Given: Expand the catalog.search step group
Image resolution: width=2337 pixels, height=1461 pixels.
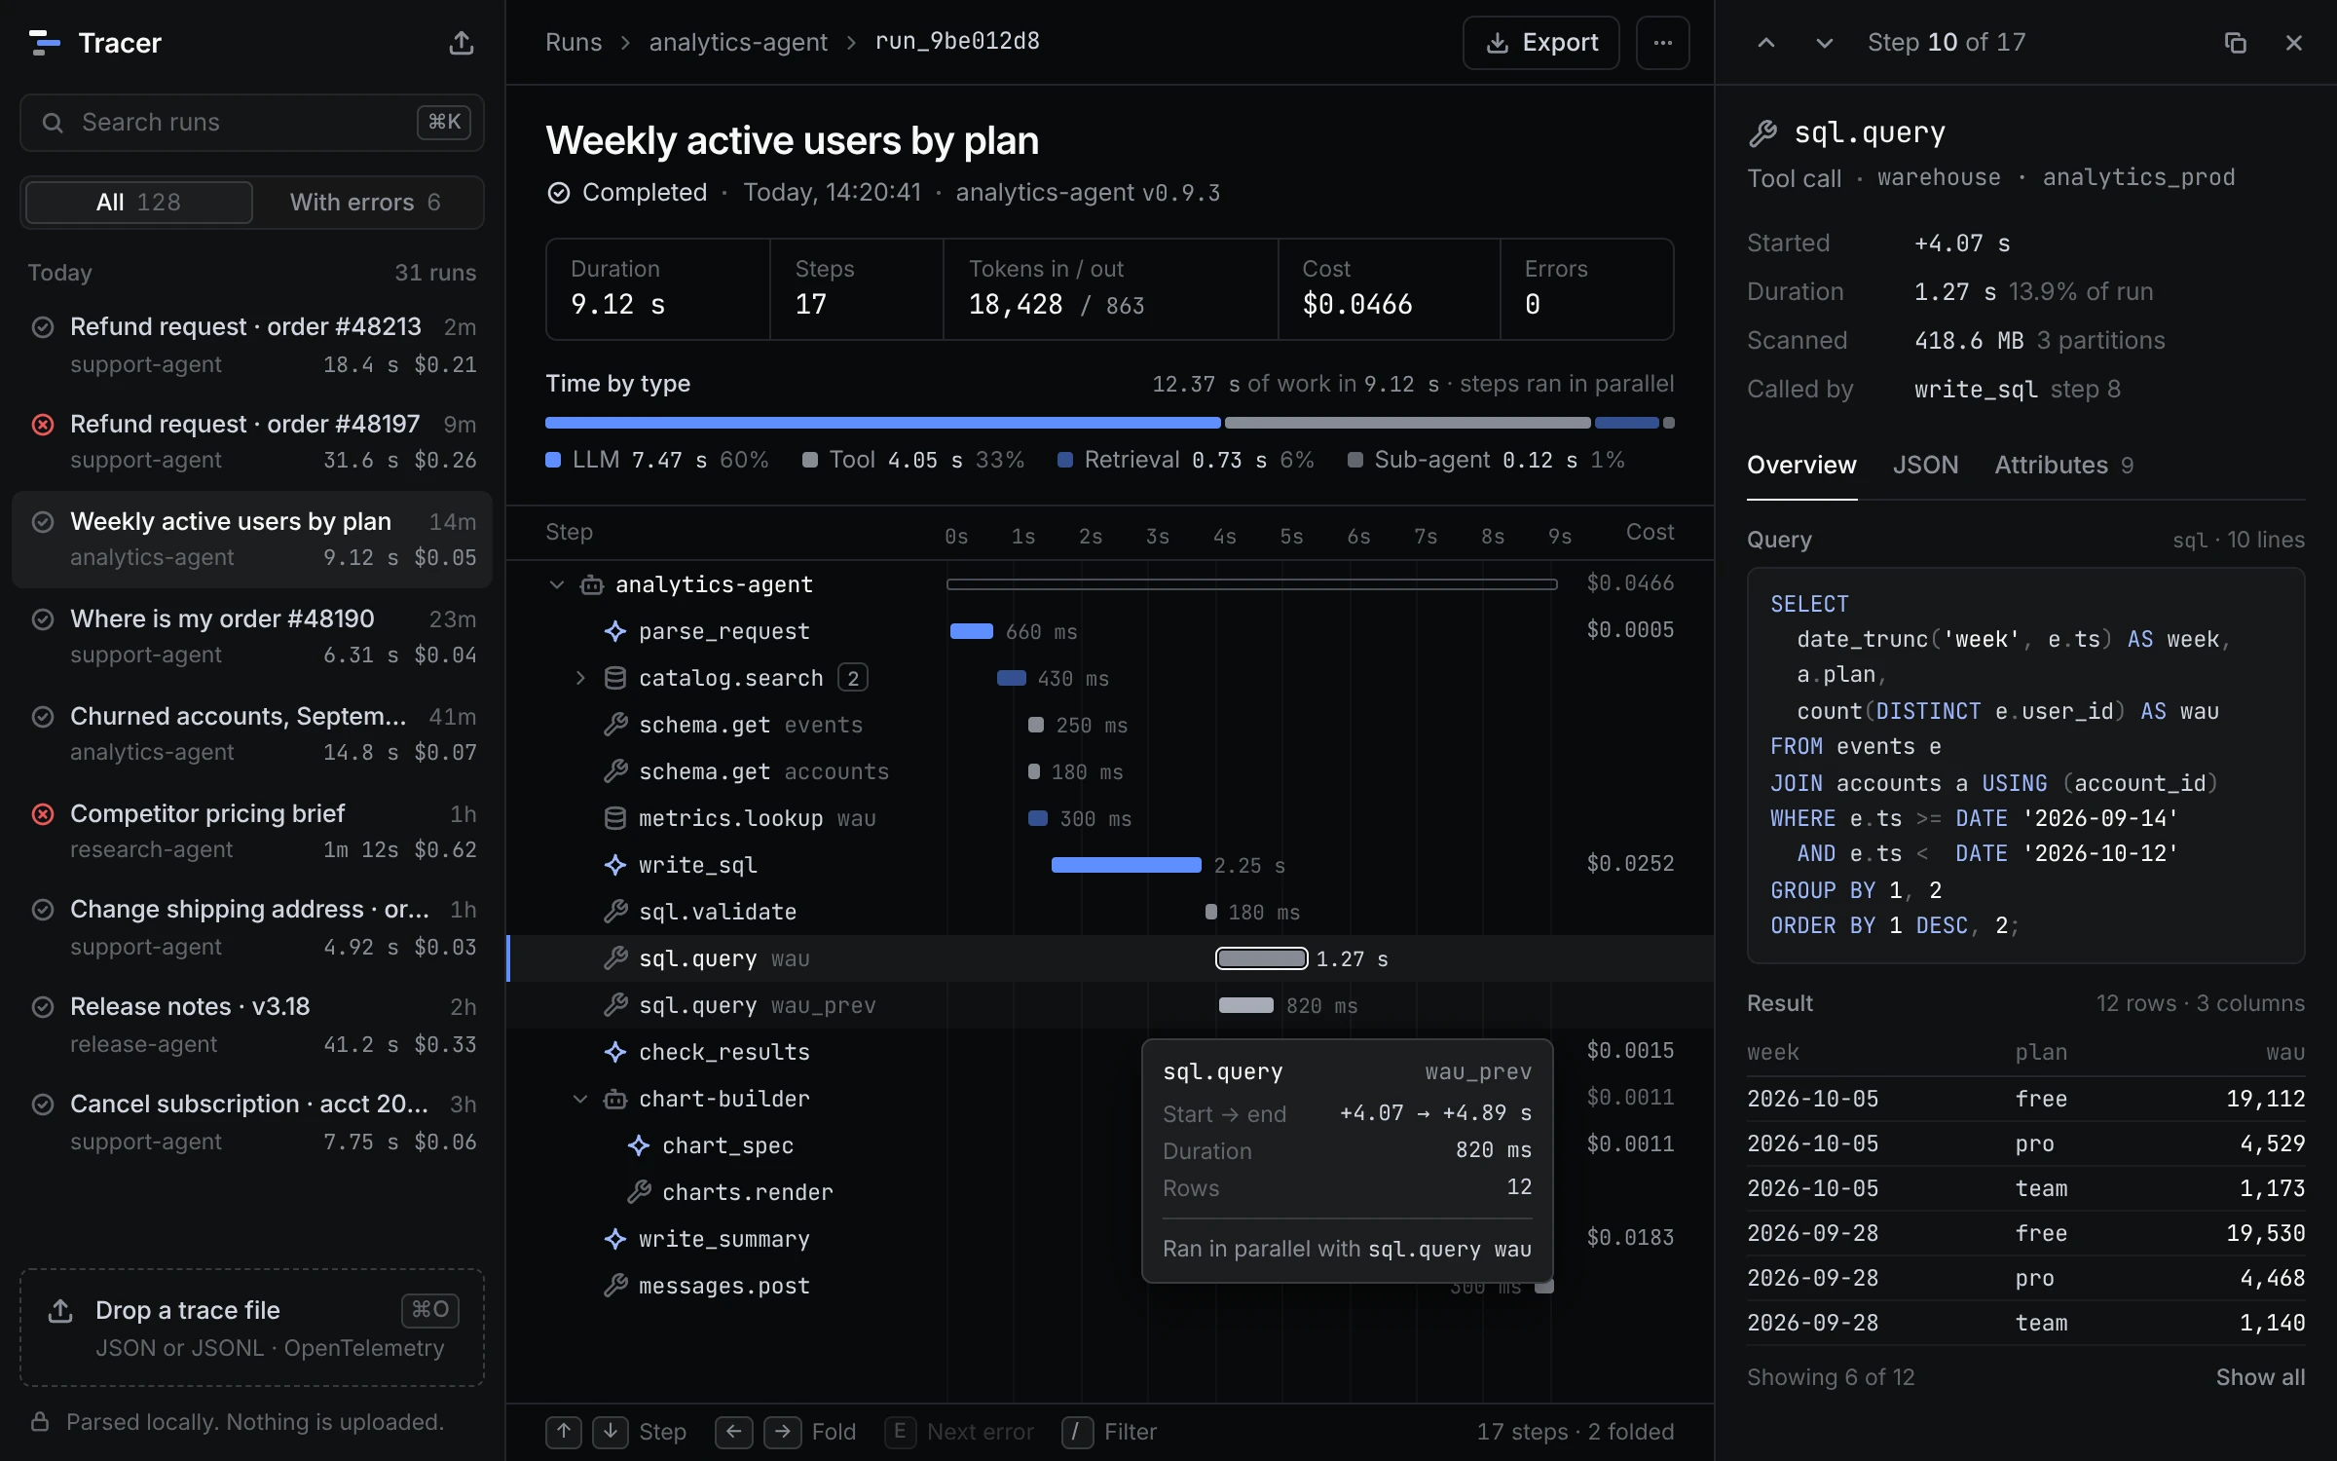Looking at the screenshot, I should pyautogui.click(x=580, y=678).
